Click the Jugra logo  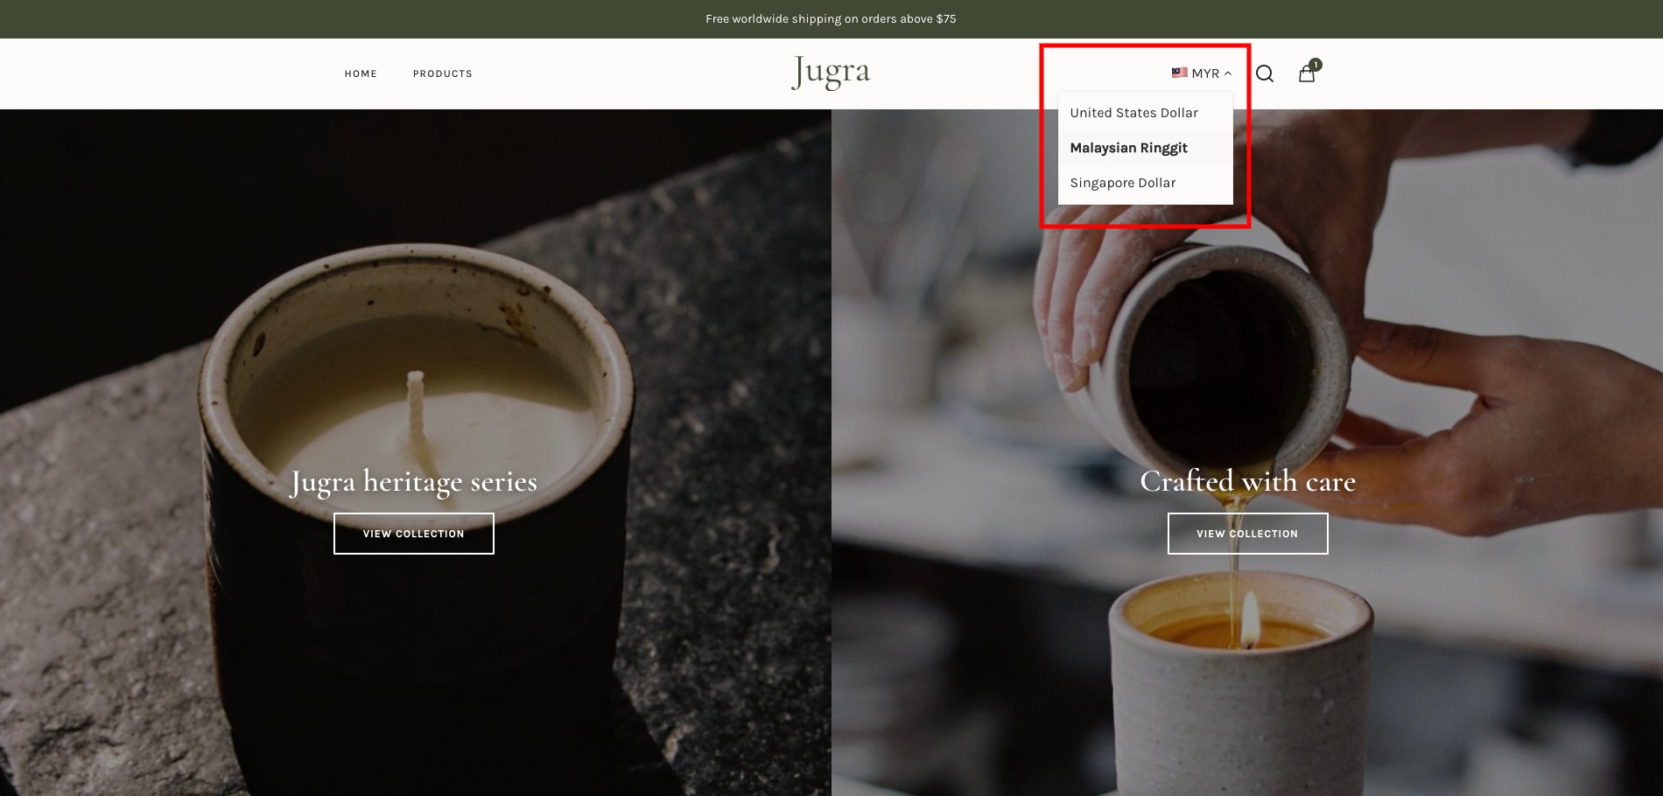point(831,73)
